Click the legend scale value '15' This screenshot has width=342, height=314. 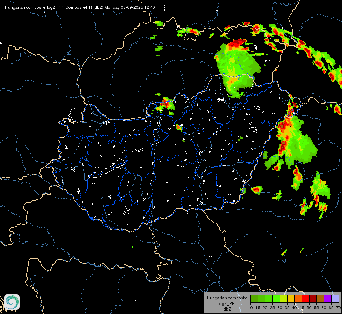point(258,308)
